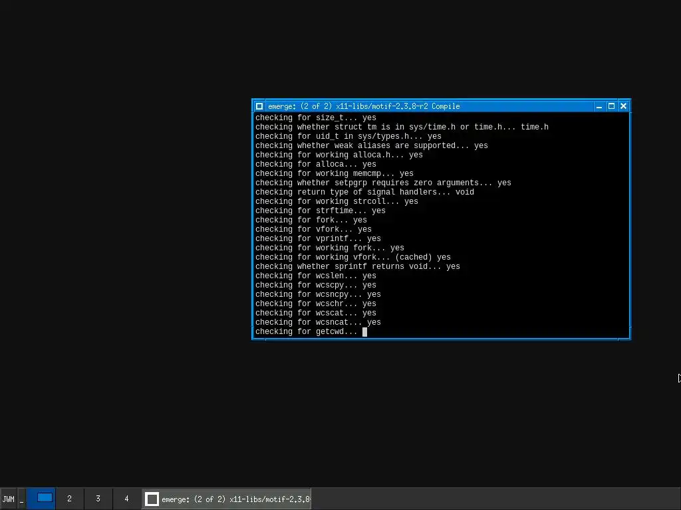Click the 'checking for getcwd...' line
681x510 pixels.
pyautogui.click(x=306, y=332)
